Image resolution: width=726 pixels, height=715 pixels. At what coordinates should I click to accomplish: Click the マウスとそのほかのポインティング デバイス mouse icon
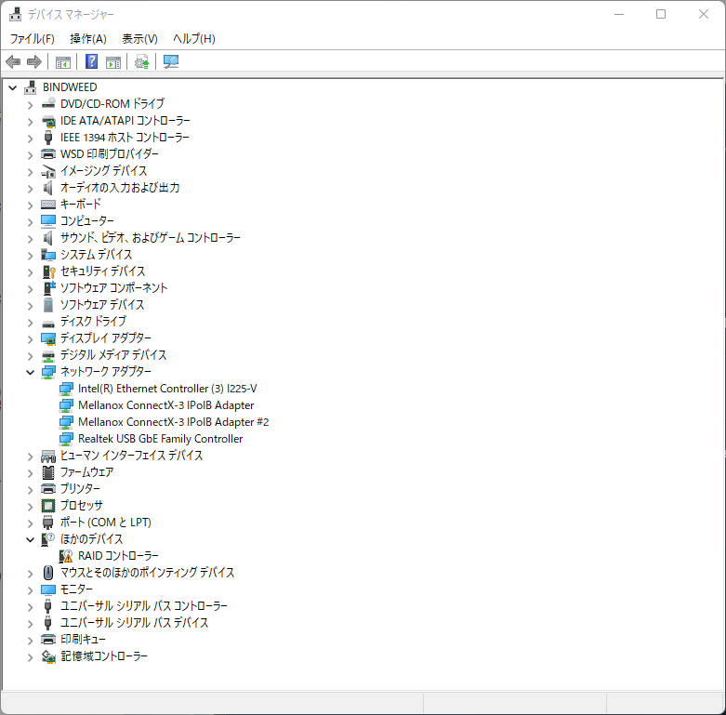[48, 573]
